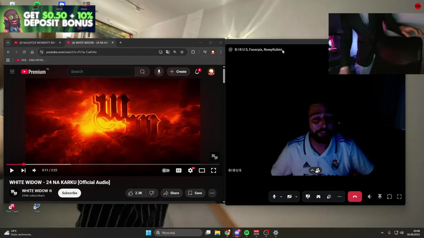
Task: Toggle closed captions CC
Action: pos(179,171)
